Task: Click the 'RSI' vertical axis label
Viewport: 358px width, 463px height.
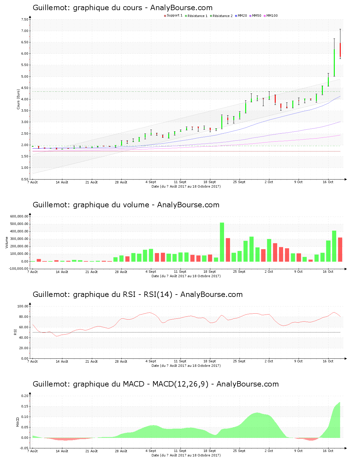Action: click(x=15, y=332)
